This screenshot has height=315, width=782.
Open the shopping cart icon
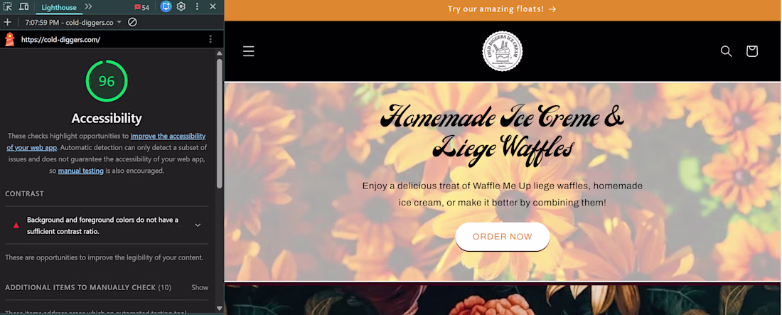click(752, 51)
